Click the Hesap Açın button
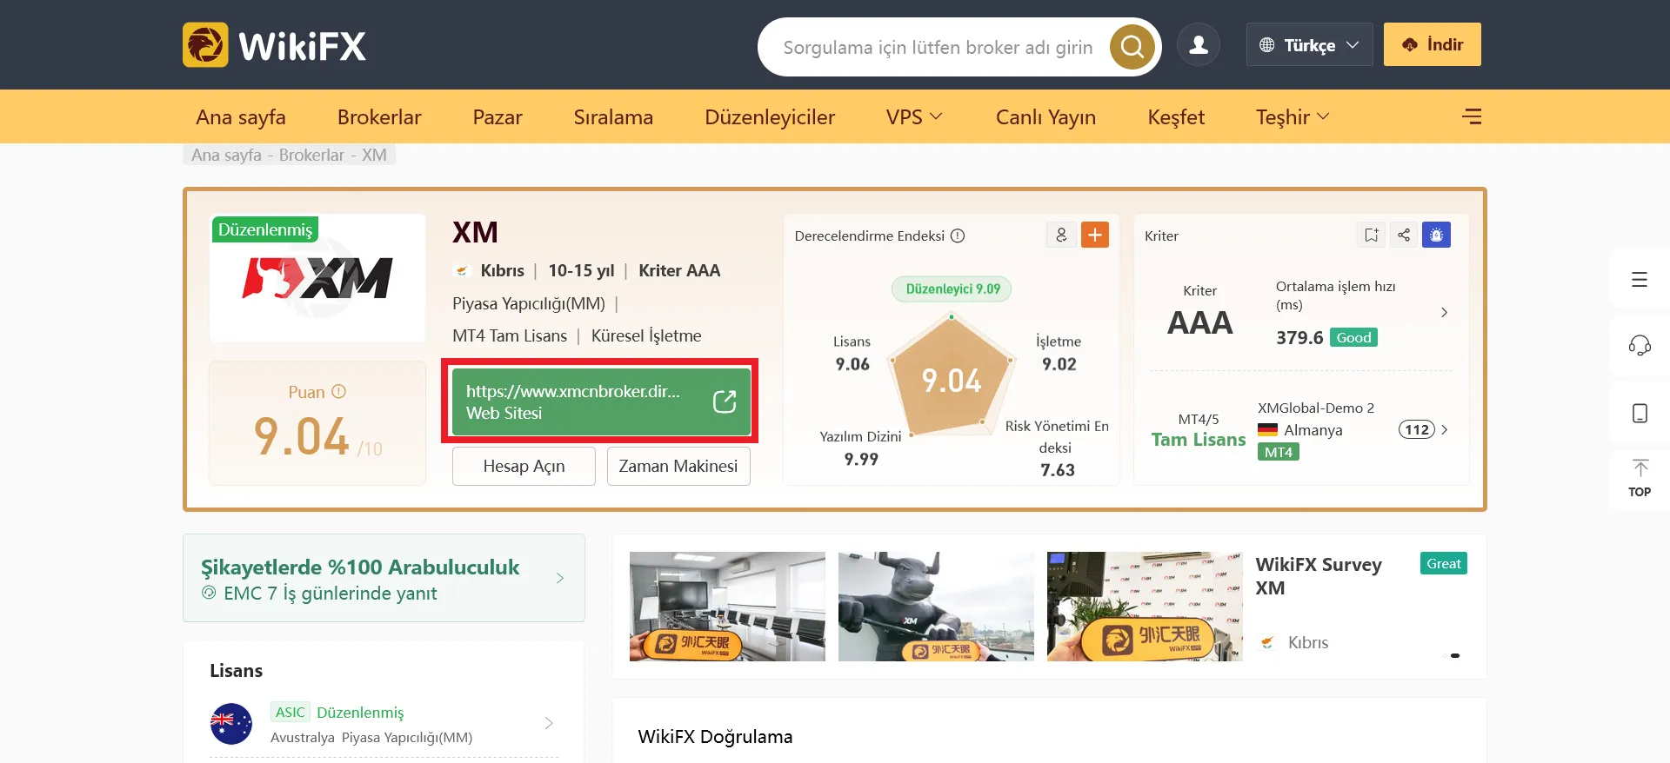 (x=524, y=466)
